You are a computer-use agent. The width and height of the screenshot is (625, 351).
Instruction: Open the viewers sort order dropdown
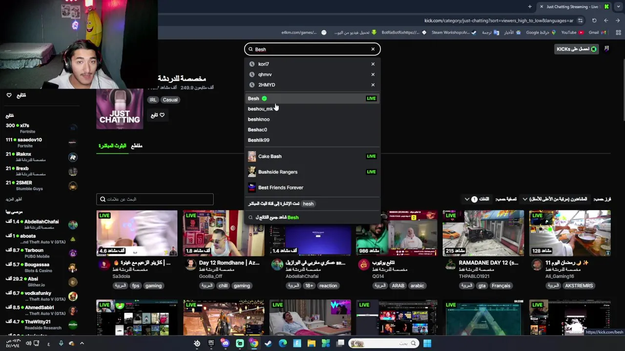[555, 199]
